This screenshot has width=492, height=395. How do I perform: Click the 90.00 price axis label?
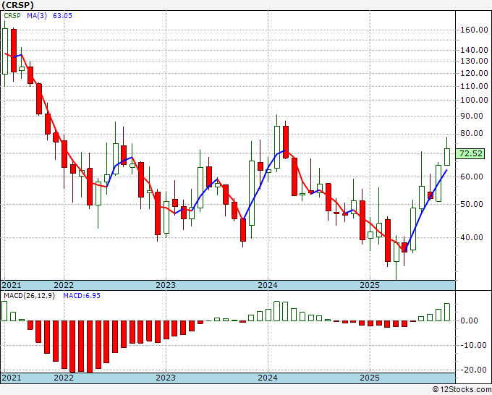click(x=472, y=116)
